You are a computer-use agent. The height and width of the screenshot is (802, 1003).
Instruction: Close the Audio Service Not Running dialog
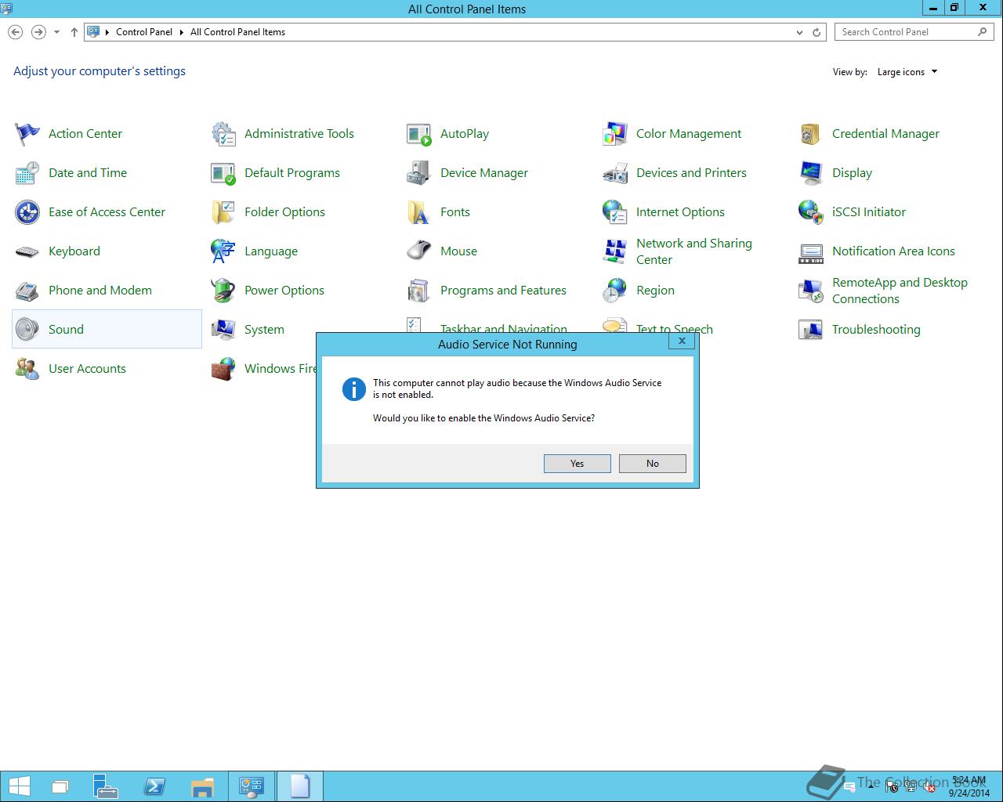(682, 341)
